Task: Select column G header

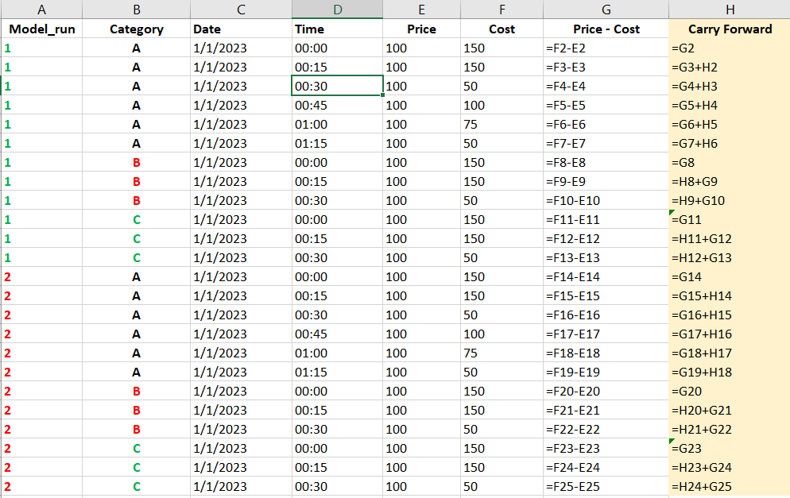Action: tap(606, 10)
